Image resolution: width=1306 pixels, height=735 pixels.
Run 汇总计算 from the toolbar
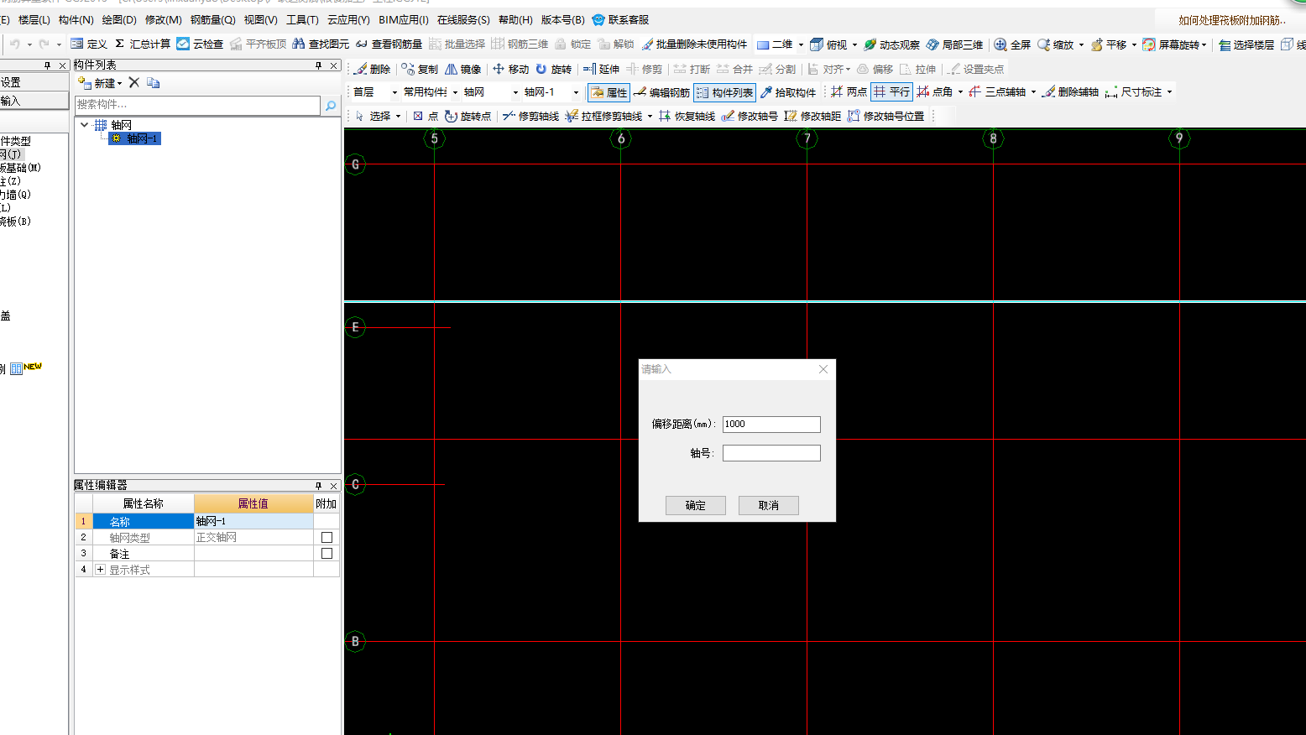pos(142,44)
